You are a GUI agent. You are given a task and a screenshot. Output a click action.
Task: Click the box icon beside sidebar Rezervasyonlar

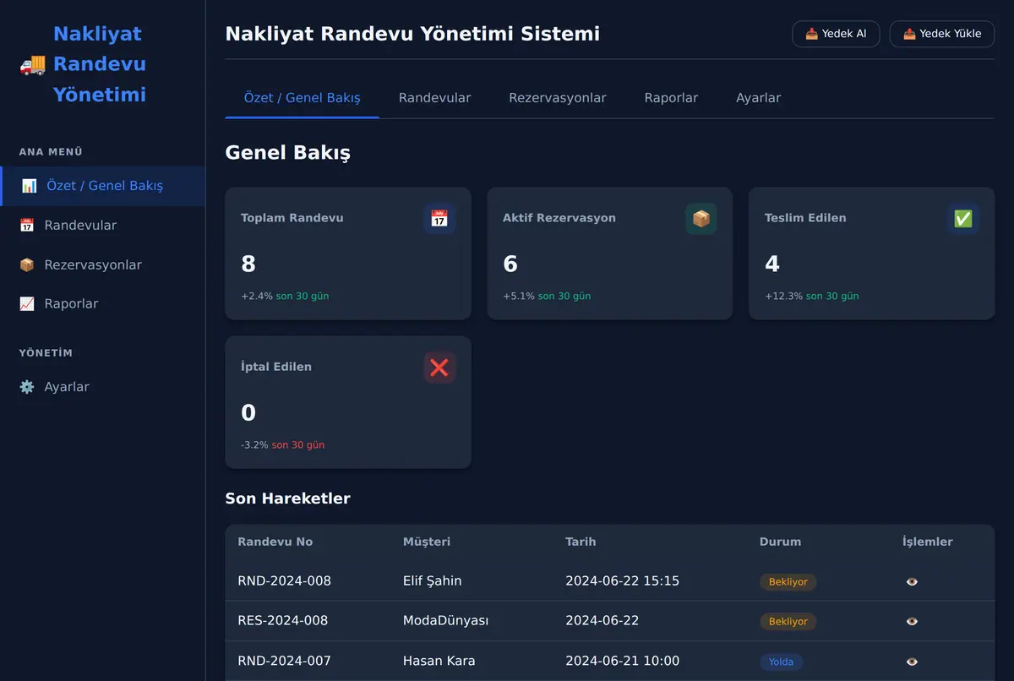click(x=27, y=265)
